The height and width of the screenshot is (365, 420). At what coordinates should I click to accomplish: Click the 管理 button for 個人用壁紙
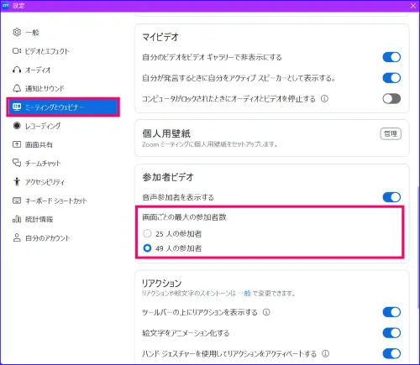click(391, 133)
